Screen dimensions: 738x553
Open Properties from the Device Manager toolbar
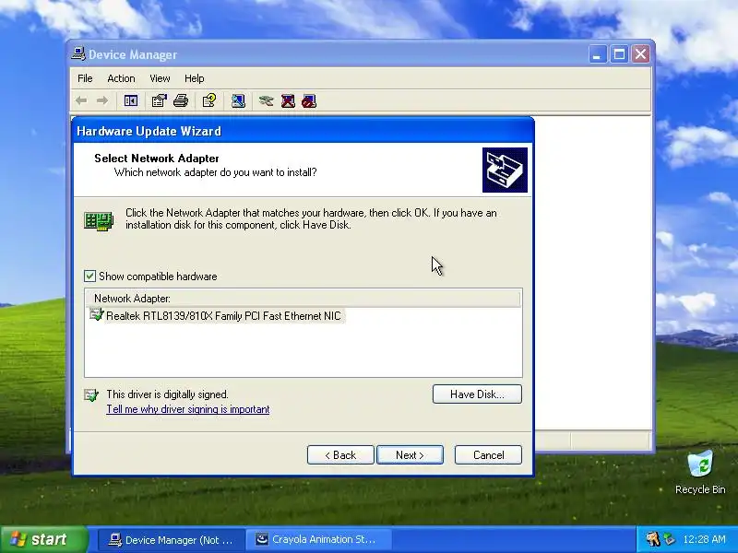coord(159,100)
